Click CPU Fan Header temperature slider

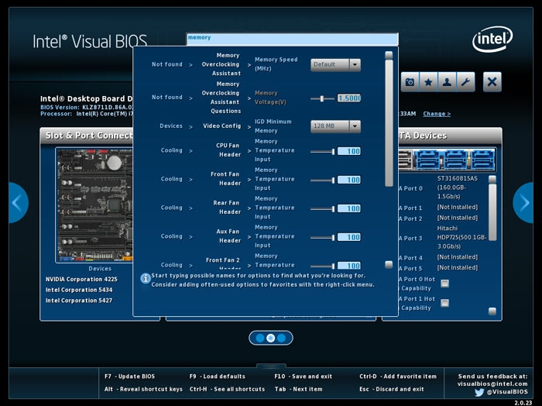322,151
